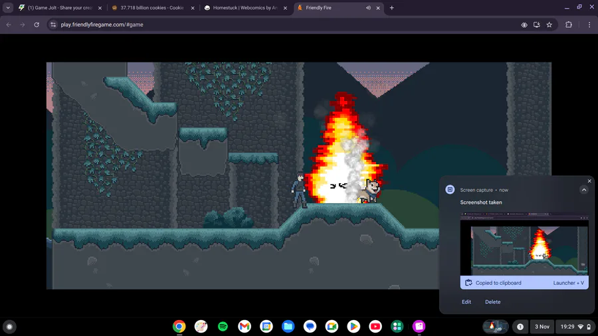Show the notification count indicator

pos(520,327)
